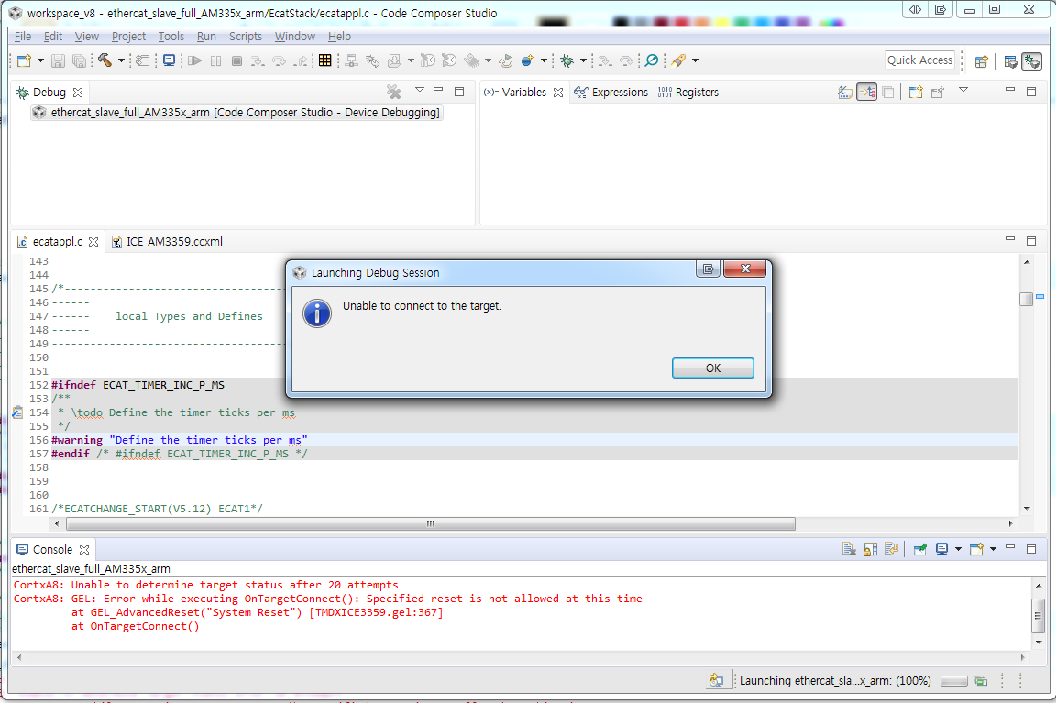Click the Open Perspective icon
1056x703 pixels.
pos(981,61)
